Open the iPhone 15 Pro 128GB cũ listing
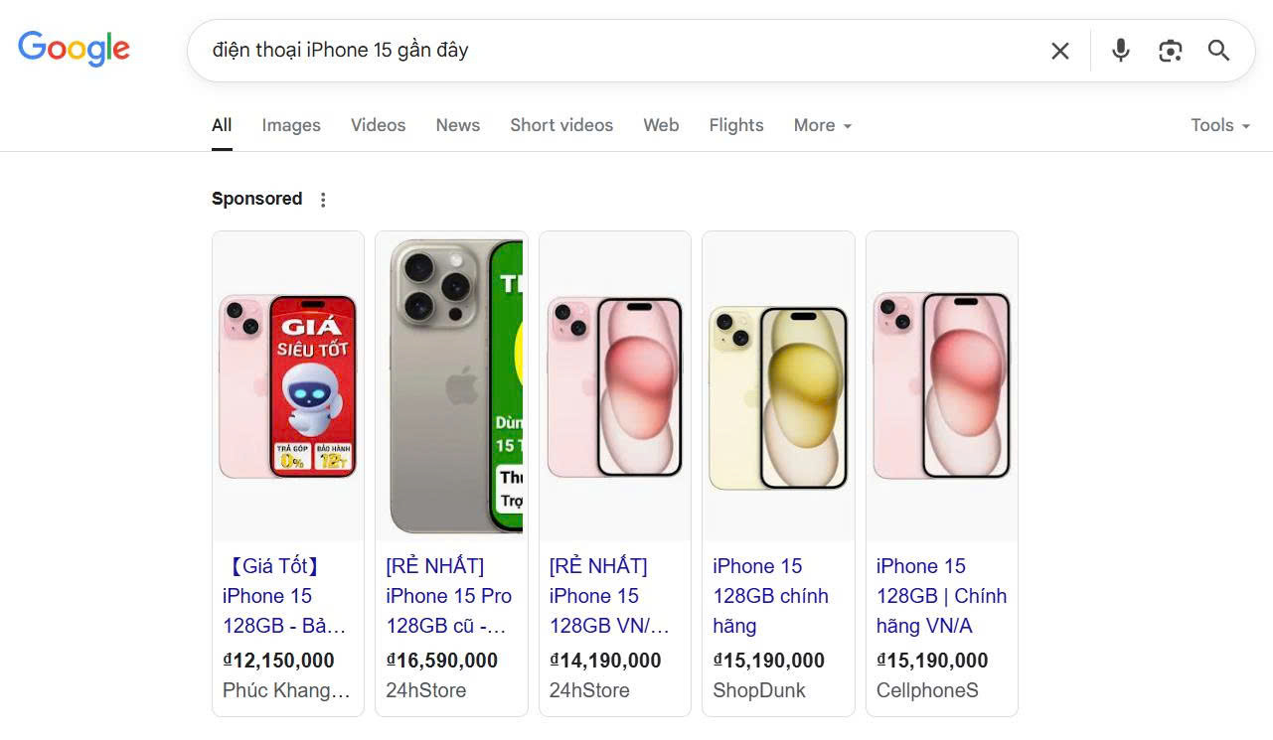This screenshot has height=740, width=1273. tap(449, 596)
